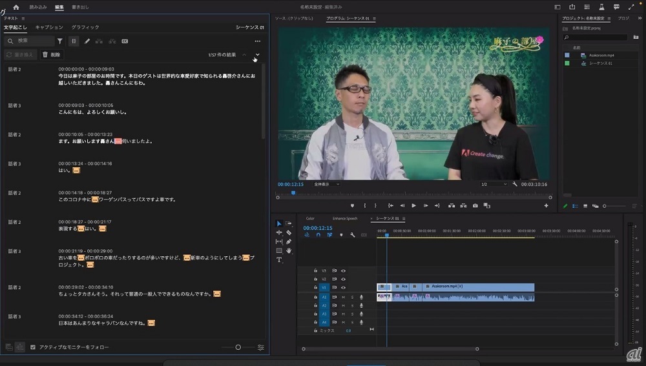The image size is (646, 366).
Task: Click the Quick Export share icon
Action: point(572,7)
